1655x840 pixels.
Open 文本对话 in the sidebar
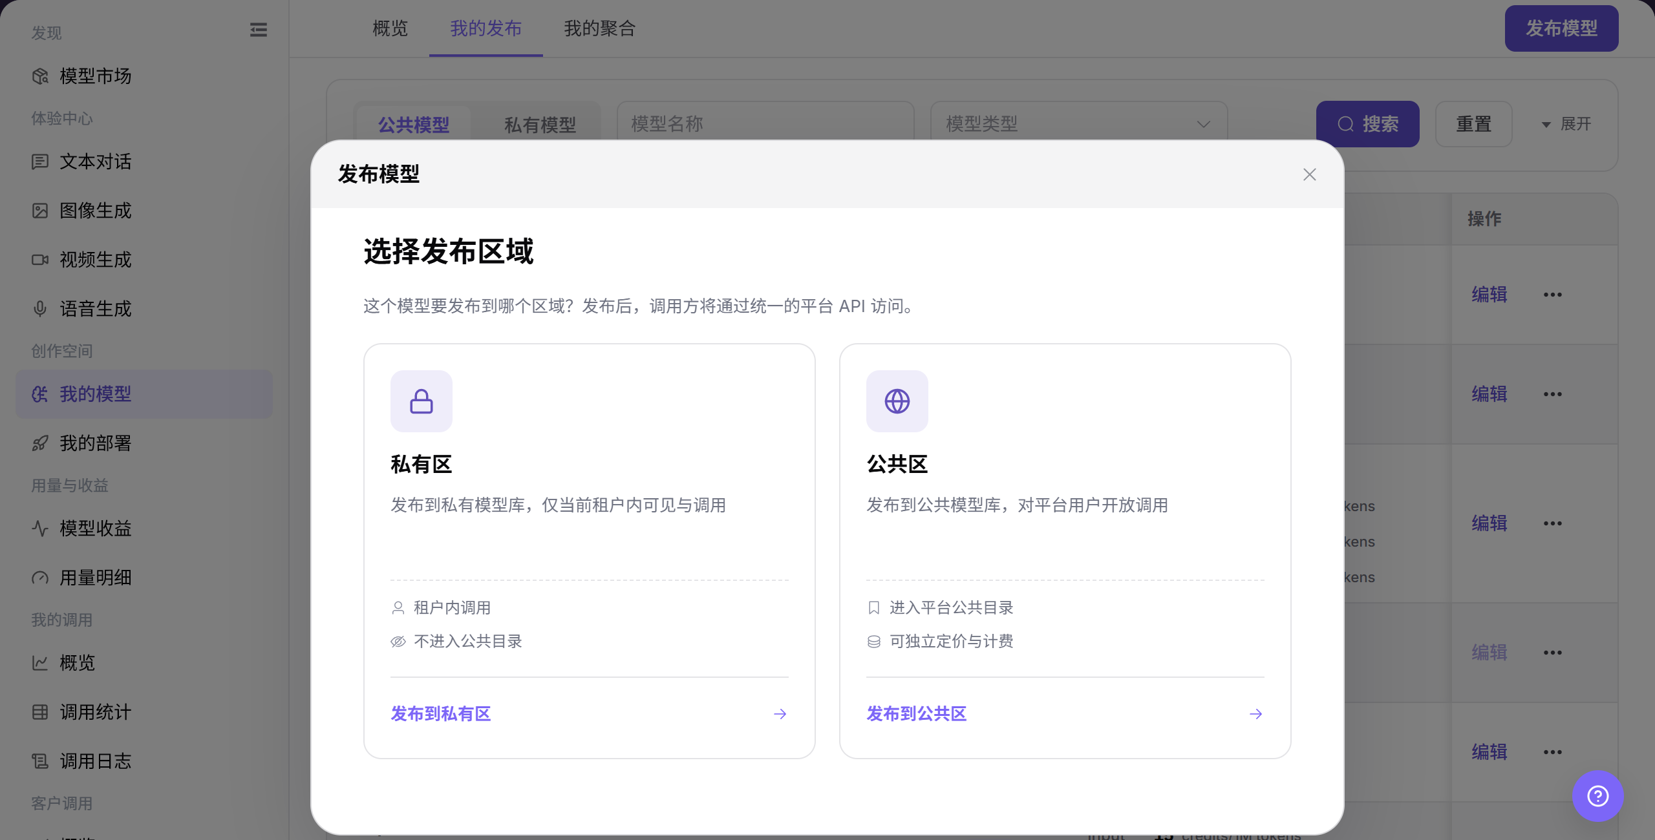click(x=144, y=162)
